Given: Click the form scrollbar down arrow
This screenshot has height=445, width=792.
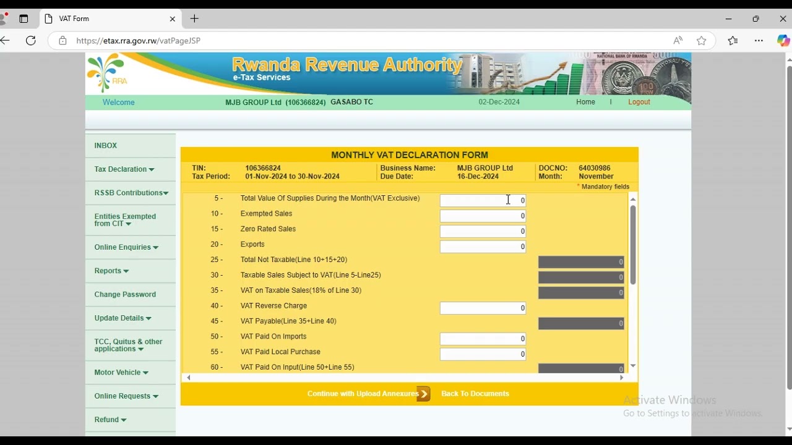Looking at the screenshot, I should 633,366.
